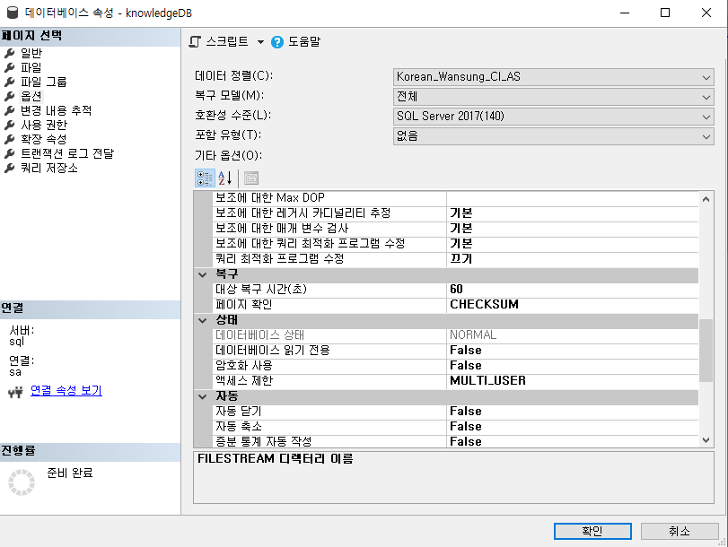Screen dimensions: 728x547
Task: Open the 스크립트 dropdown arrow
Action: pos(260,42)
